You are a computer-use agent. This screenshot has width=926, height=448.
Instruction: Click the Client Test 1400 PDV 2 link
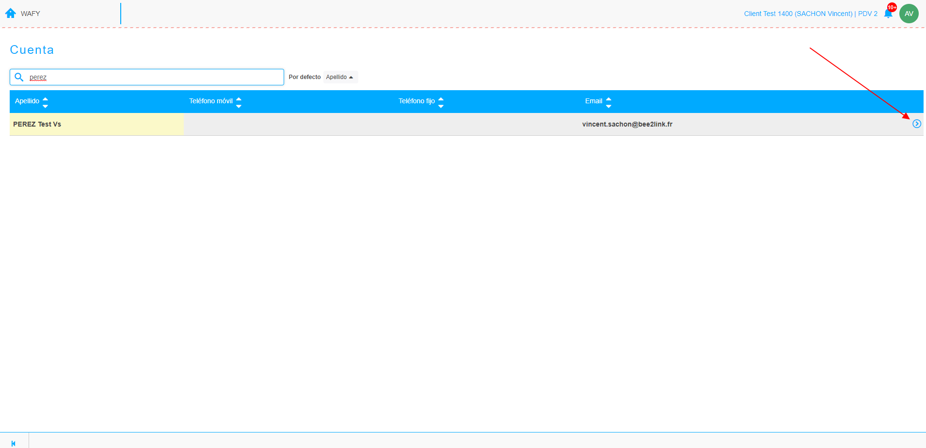[x=811, y=14]
